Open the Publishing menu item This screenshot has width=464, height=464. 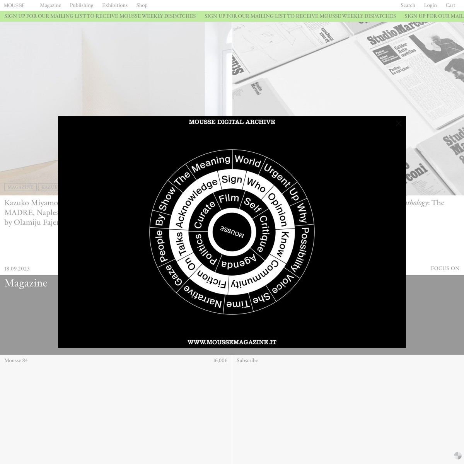[x=81, y=5]
